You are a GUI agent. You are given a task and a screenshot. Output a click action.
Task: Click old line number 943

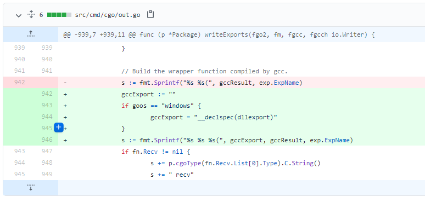pos(20,151)
